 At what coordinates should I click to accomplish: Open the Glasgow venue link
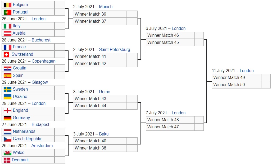(40, 82)
